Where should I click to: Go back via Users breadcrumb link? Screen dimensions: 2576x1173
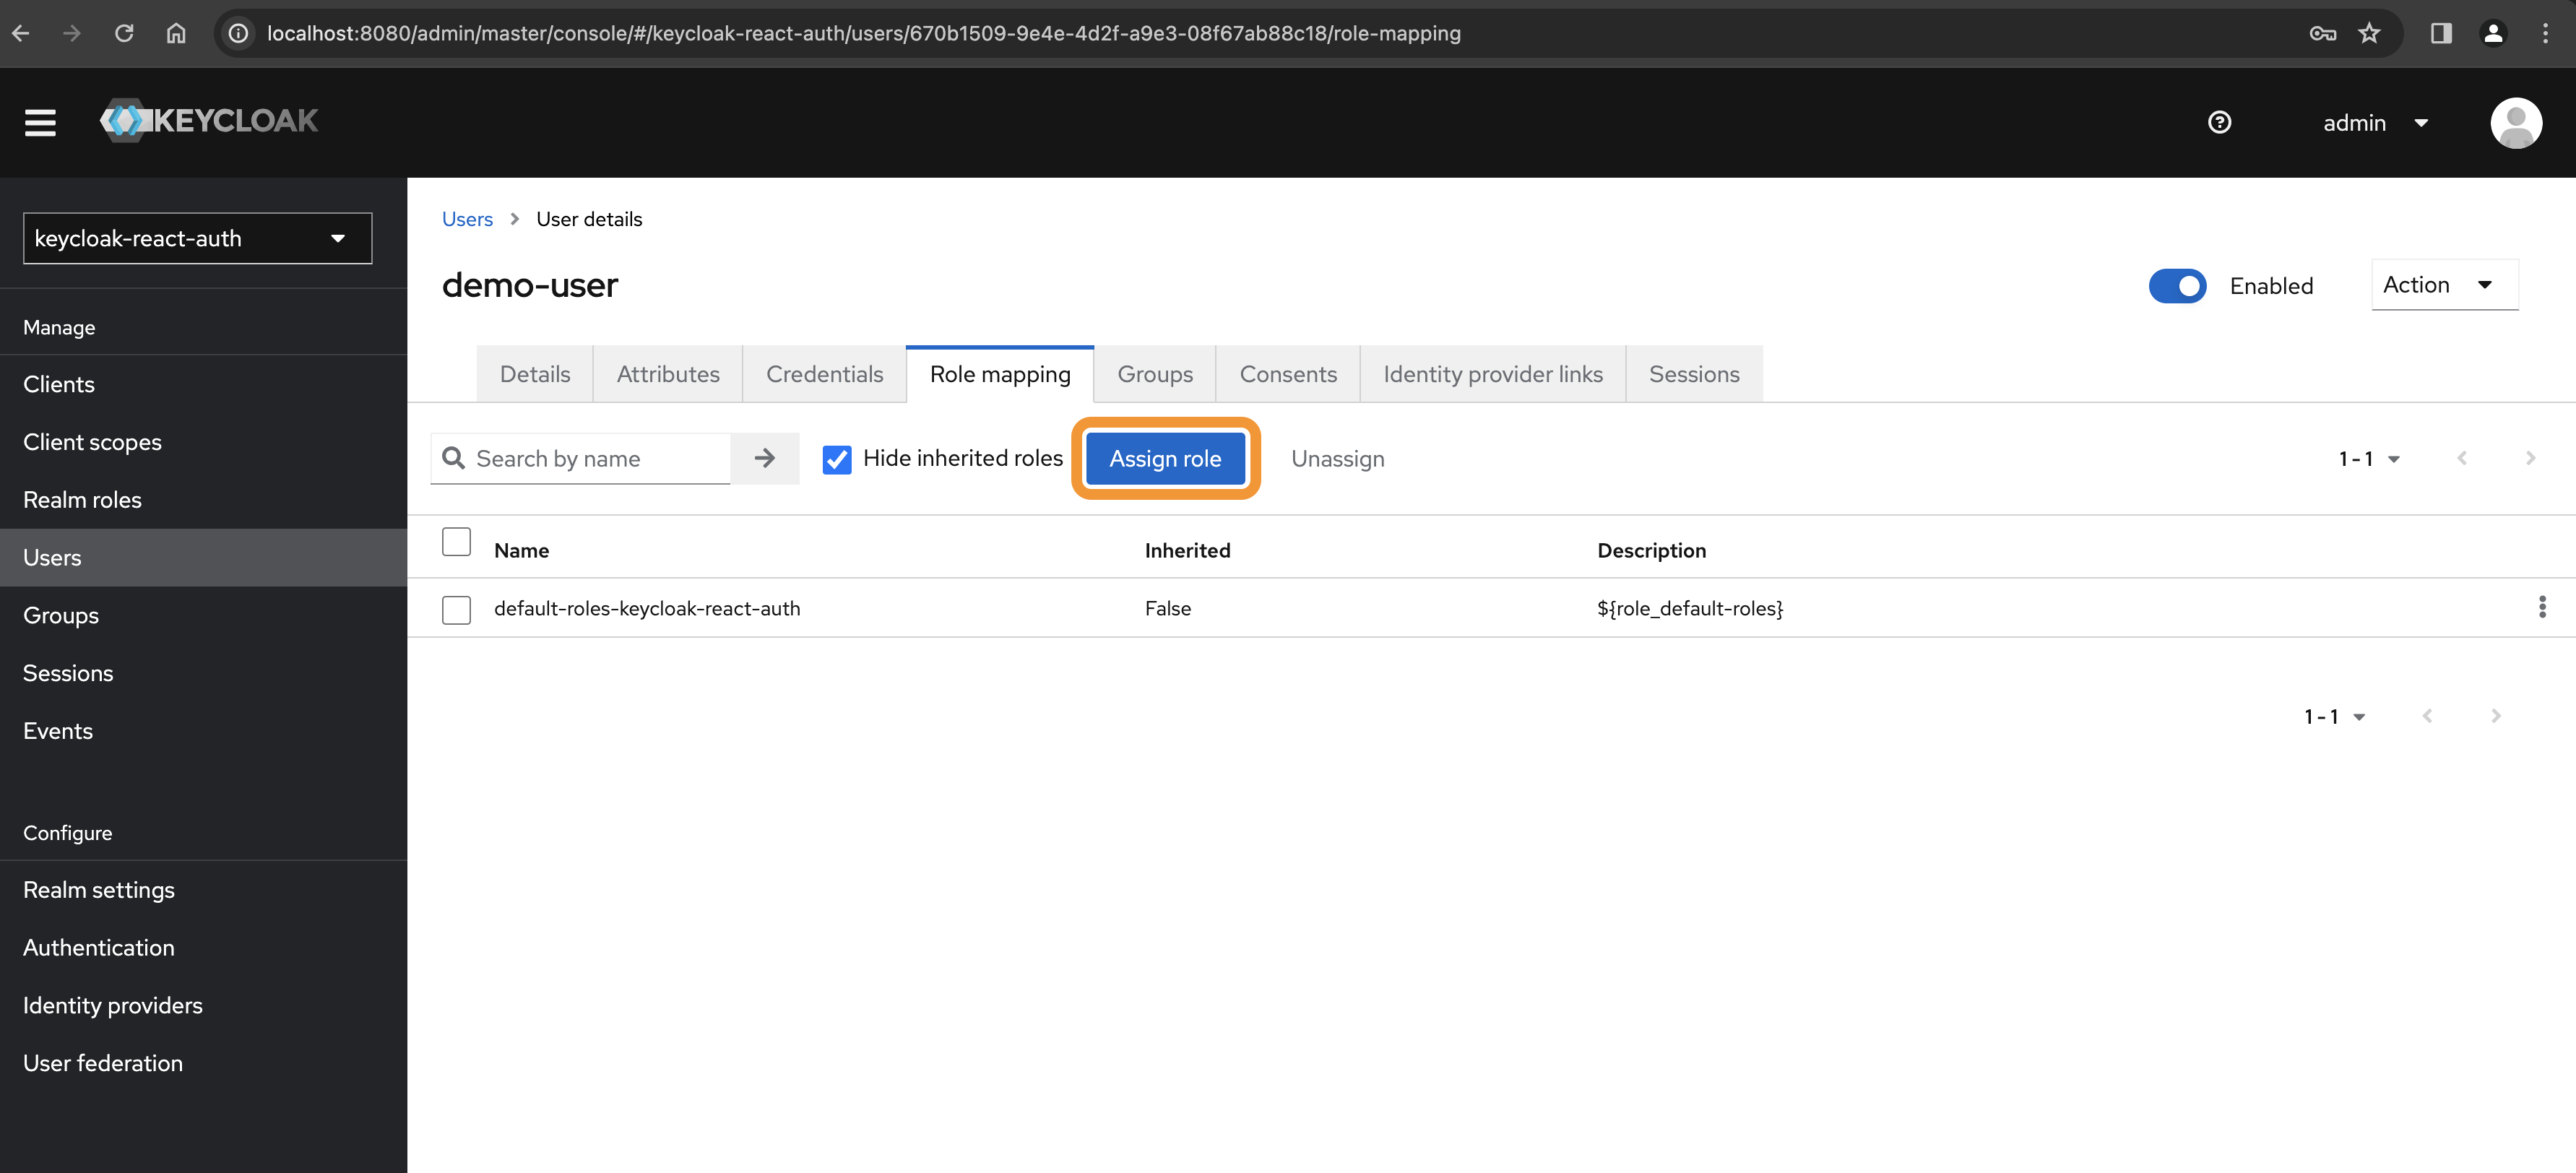coord(467,219)
